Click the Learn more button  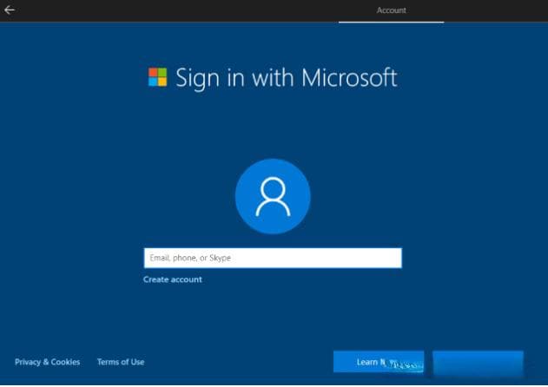(379, 362)
